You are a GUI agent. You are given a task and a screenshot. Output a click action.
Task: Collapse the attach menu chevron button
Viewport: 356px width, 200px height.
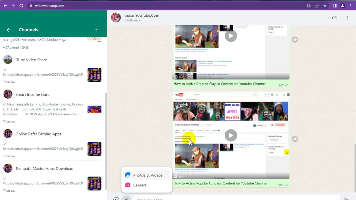pyautogui.click(x=126, y=198)
